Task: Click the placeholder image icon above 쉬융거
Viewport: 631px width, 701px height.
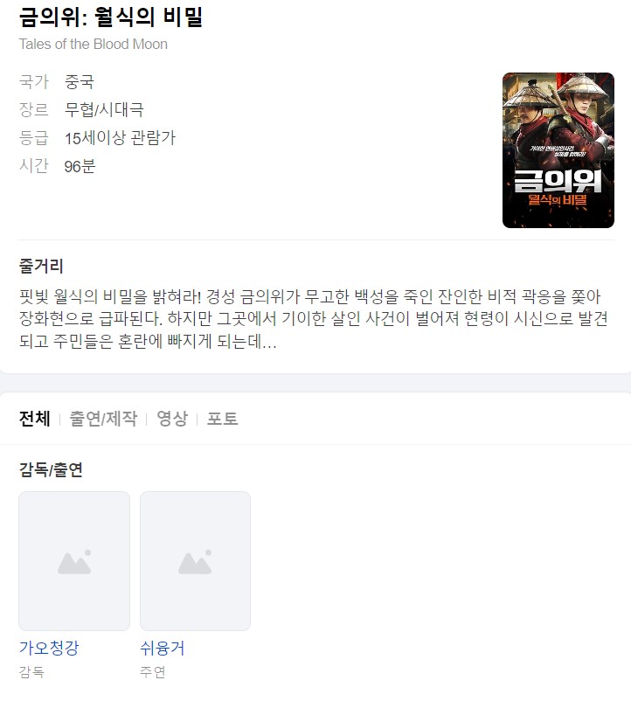Action: click(x=195, y=561)
